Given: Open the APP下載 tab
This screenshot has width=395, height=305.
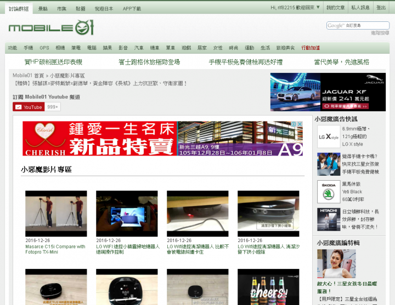Looking at the screenshot, I should coord(132,9).
